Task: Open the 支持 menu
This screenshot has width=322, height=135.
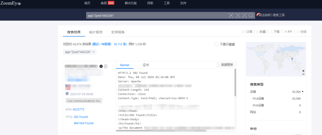Action: tap(183, 3)
